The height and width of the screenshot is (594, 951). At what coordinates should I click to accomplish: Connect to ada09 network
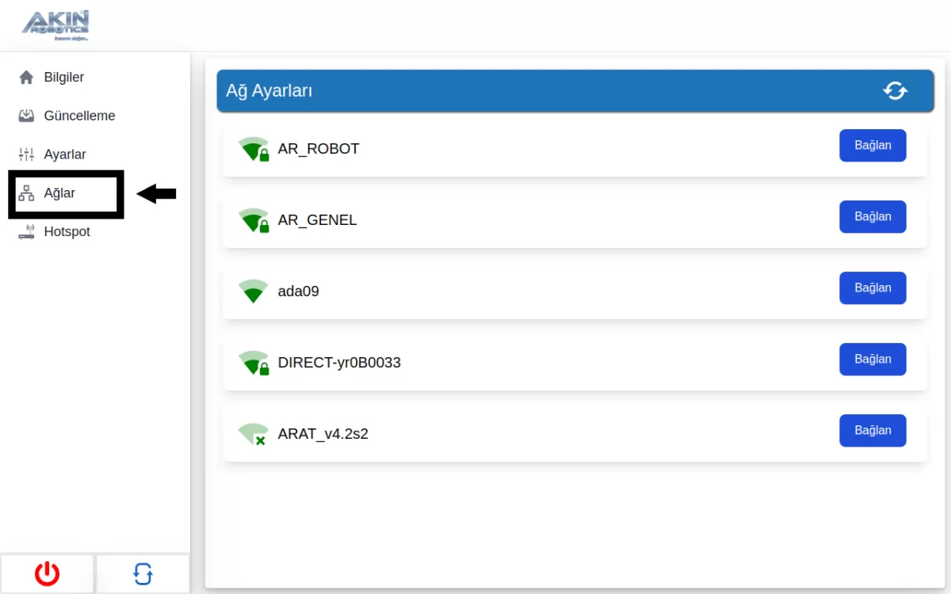873,288
